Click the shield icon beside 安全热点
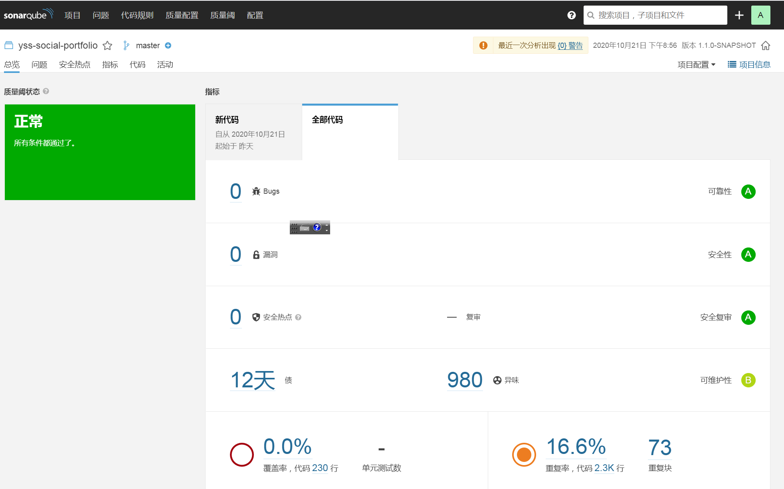 [256, 317]
